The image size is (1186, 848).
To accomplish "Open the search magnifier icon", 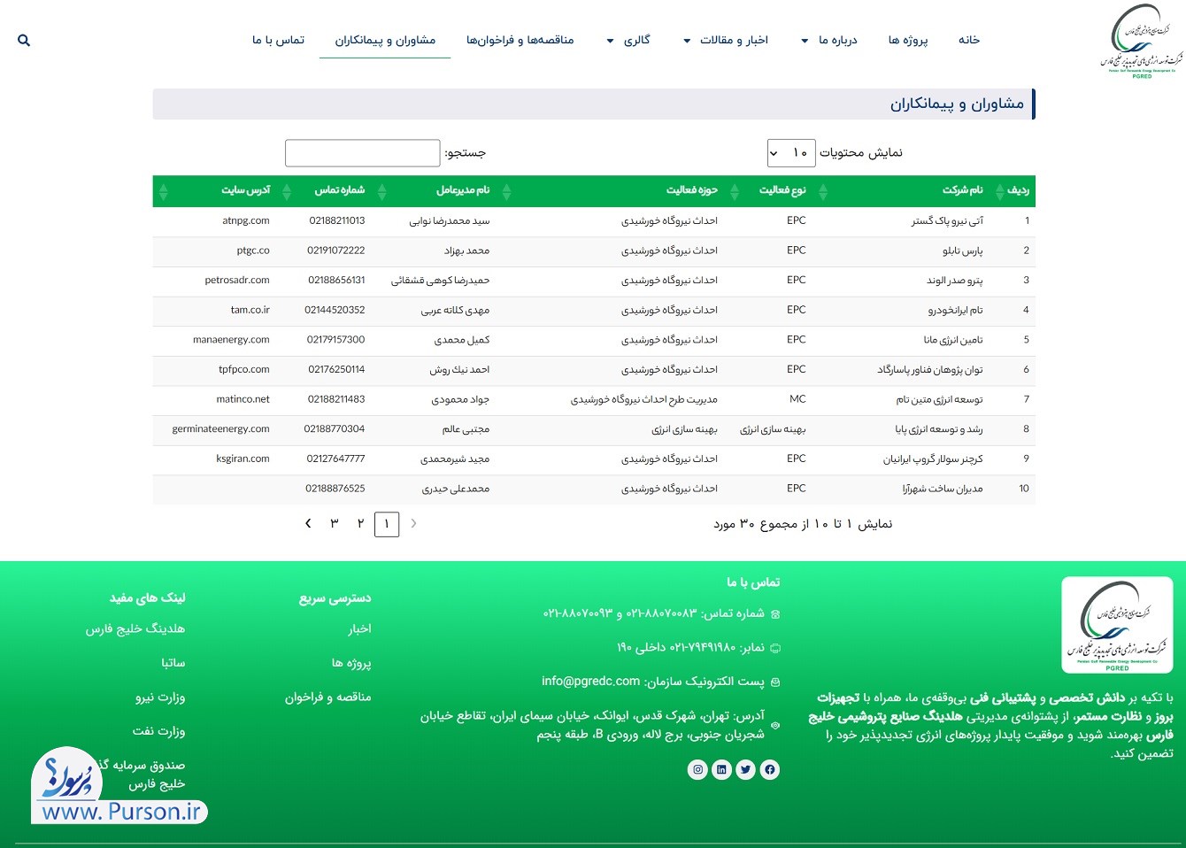I will (x=24, y=40).
